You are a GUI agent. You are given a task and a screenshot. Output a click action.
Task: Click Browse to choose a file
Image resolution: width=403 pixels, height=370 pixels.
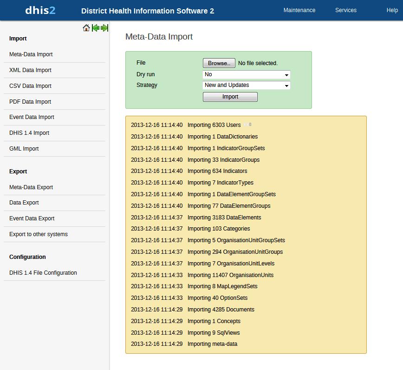pyautogui.click(x=219, y=63)
